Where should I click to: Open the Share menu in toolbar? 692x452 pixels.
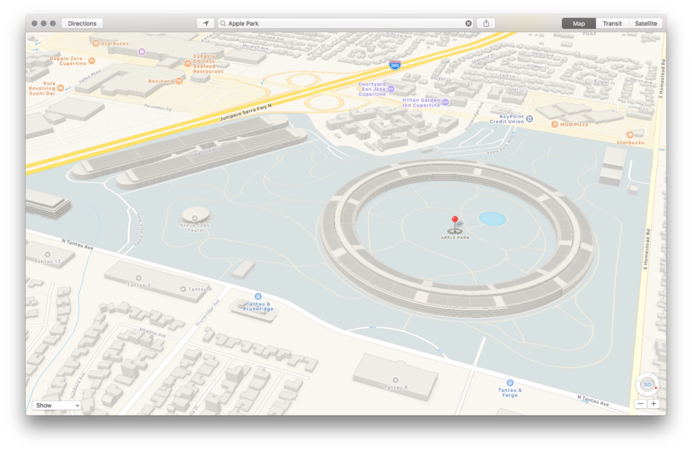[486, 24]
